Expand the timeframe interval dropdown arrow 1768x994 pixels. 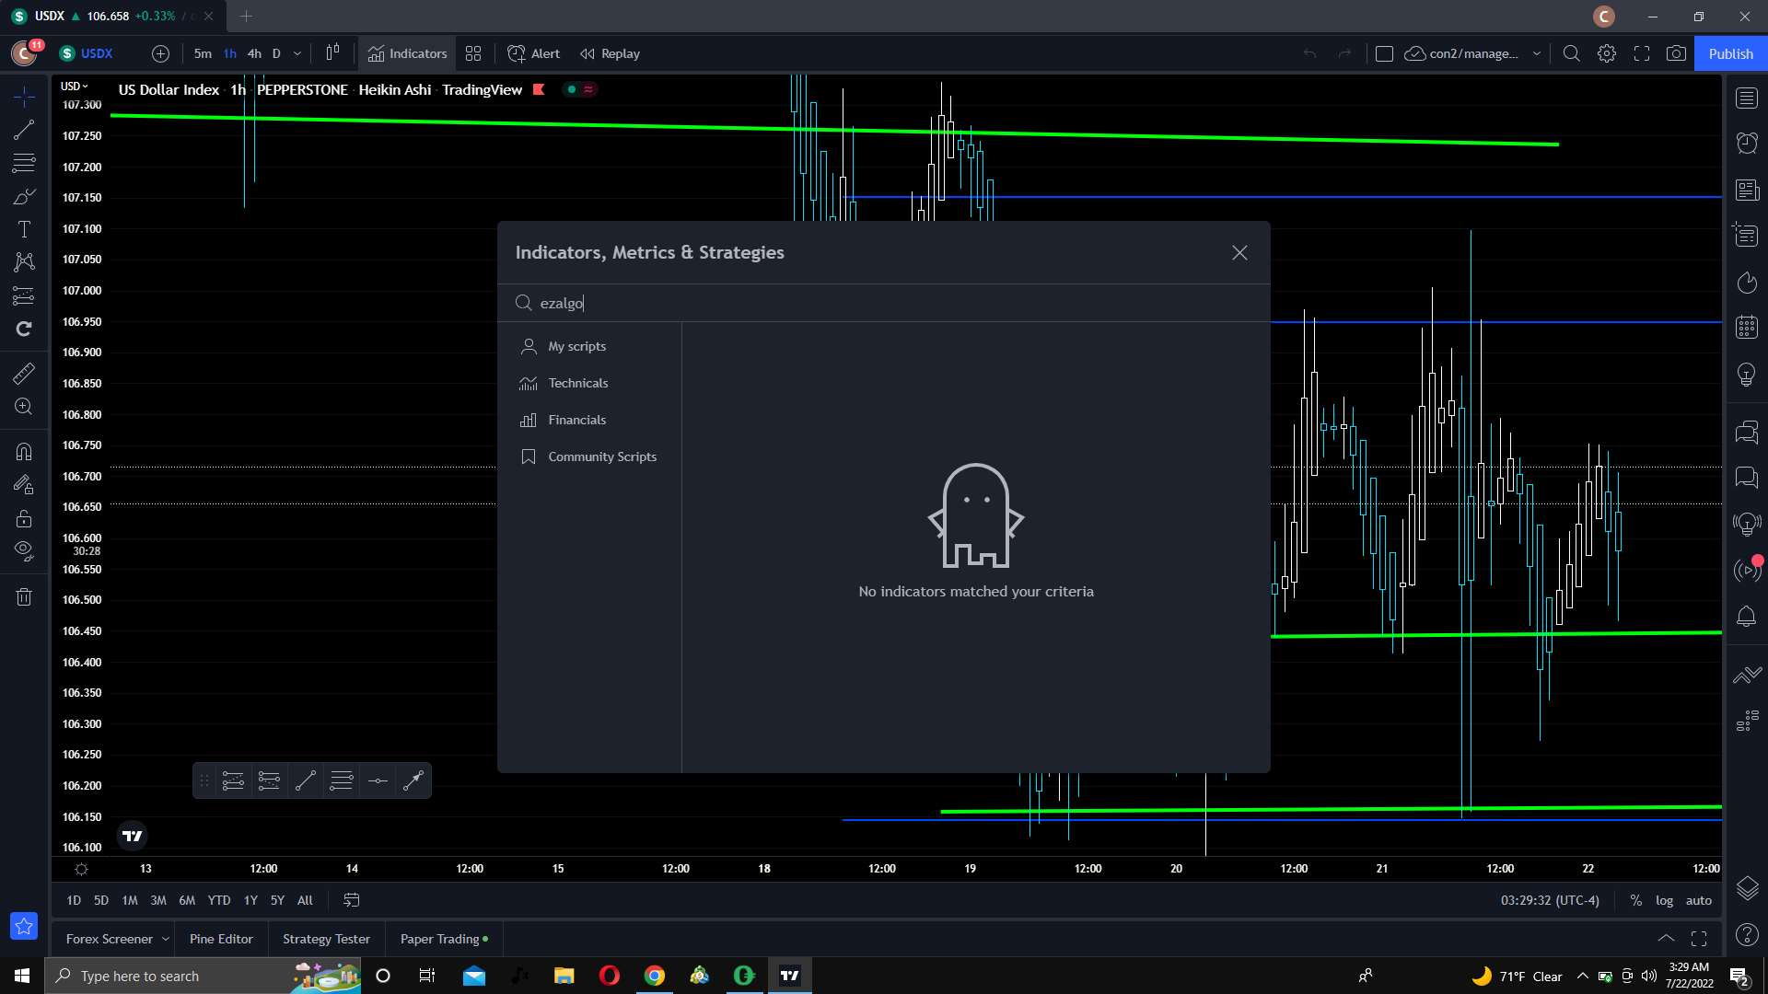(x=297, y=53)
